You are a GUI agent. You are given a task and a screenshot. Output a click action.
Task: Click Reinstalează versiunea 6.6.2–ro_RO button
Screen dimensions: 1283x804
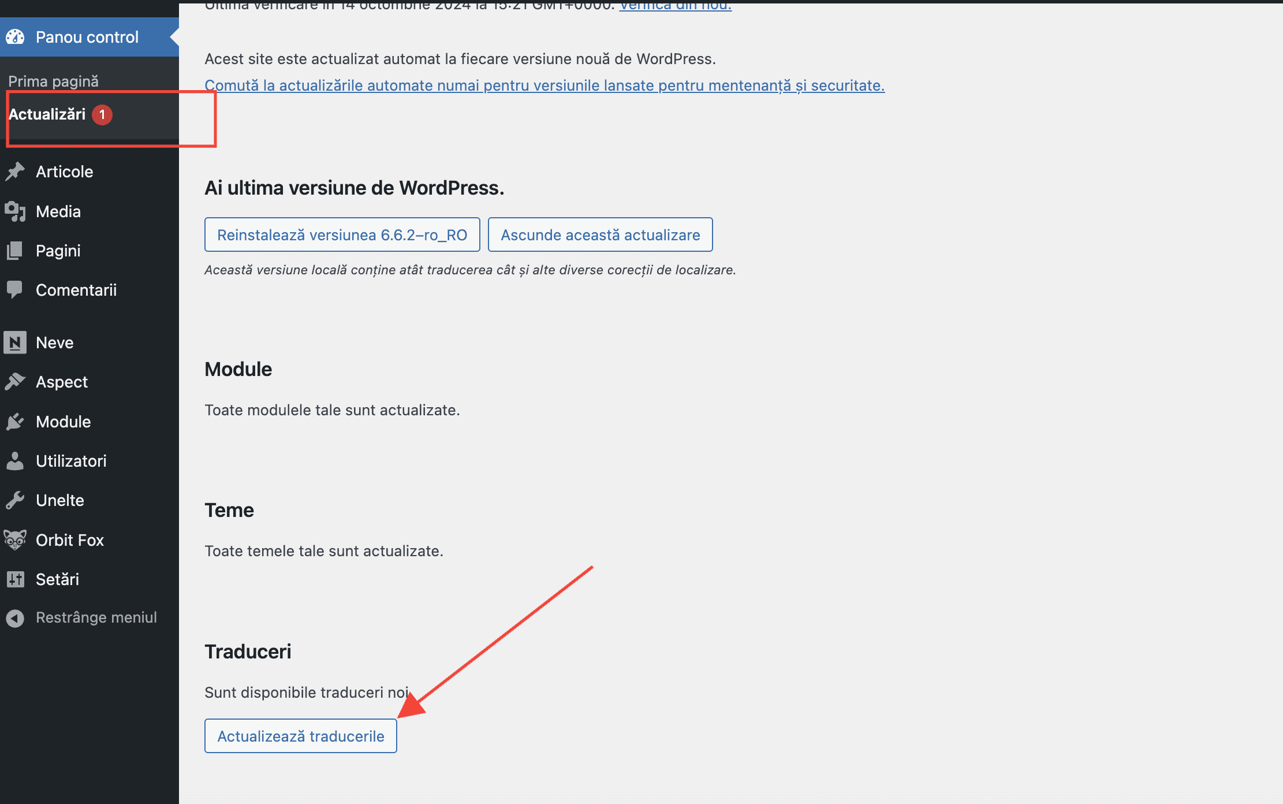342,234
